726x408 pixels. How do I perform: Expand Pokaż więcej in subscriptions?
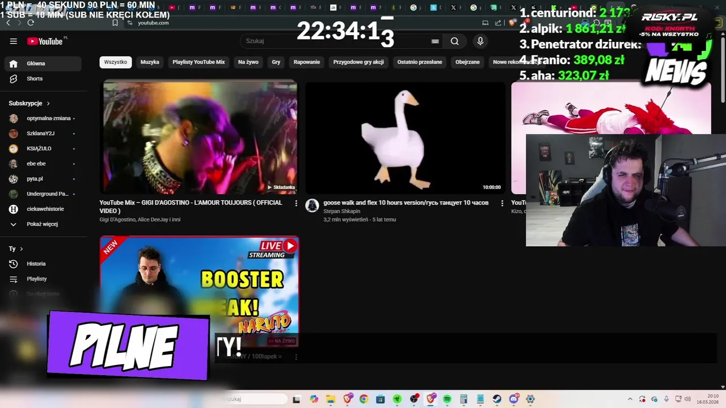[x=43, y=224]
